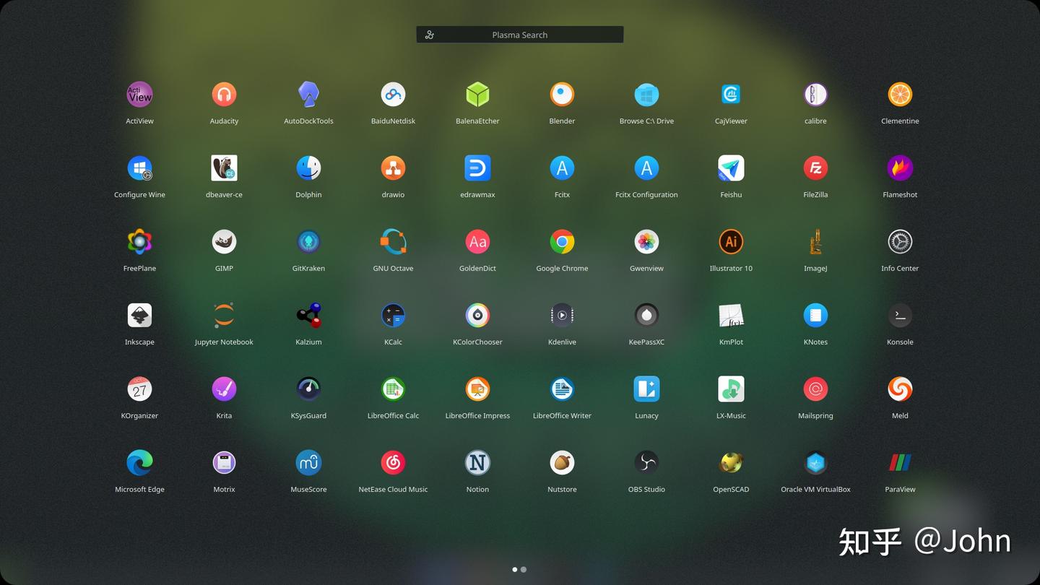Launch KeePassXC

coord(646,316)
